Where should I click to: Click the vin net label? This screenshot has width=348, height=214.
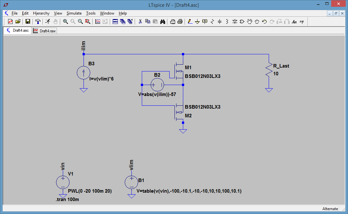(62, 166)
